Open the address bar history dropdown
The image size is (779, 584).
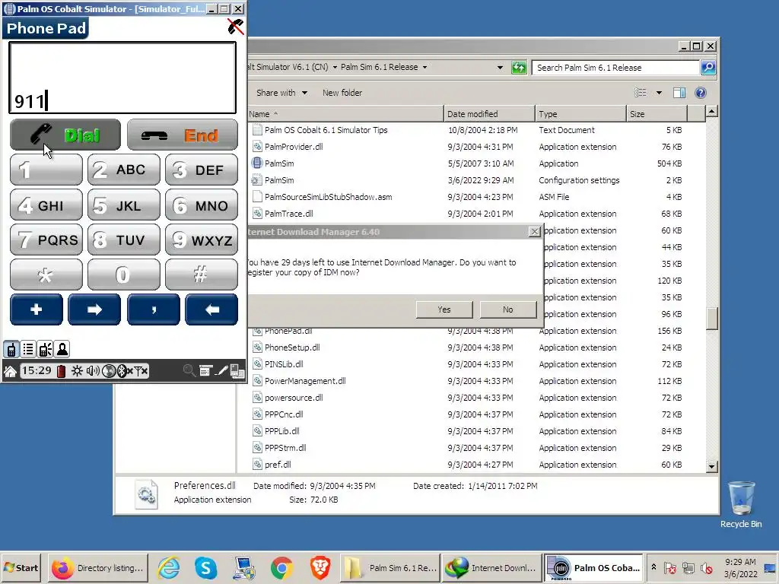coord(500,68)
